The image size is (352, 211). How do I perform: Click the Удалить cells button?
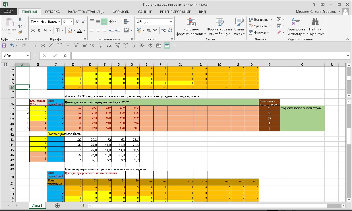[260, 26]
